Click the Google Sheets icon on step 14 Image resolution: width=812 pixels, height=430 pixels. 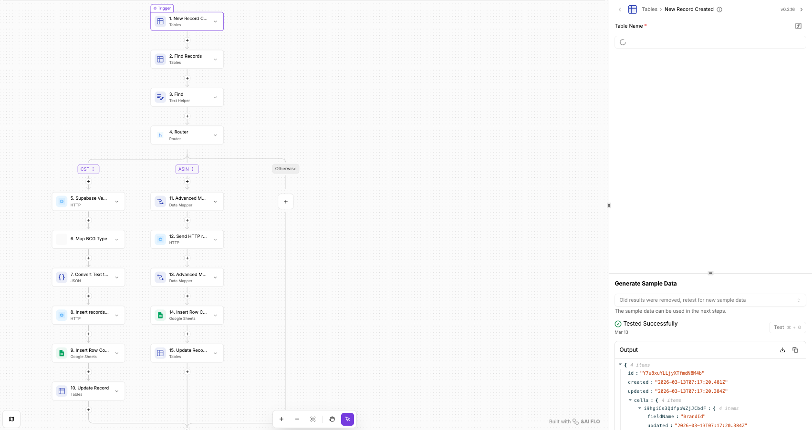click(x=160, y=315)
